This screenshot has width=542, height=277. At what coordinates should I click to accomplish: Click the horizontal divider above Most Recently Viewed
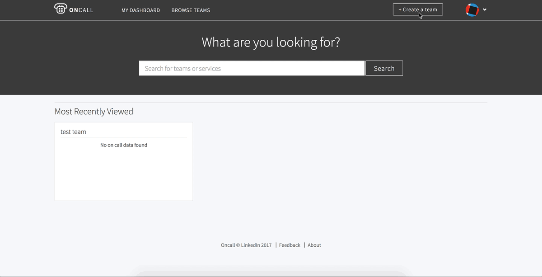(271, 103)
